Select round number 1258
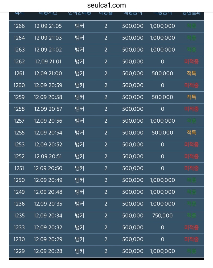Screen dimensions: 213x268 click(19, 109)
